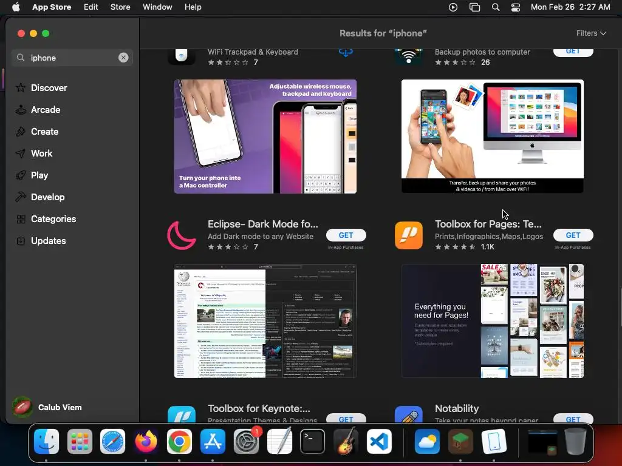Select the Create paintbrush icon
The width and height of the screenshot is (622, 466).
point(21,131)
